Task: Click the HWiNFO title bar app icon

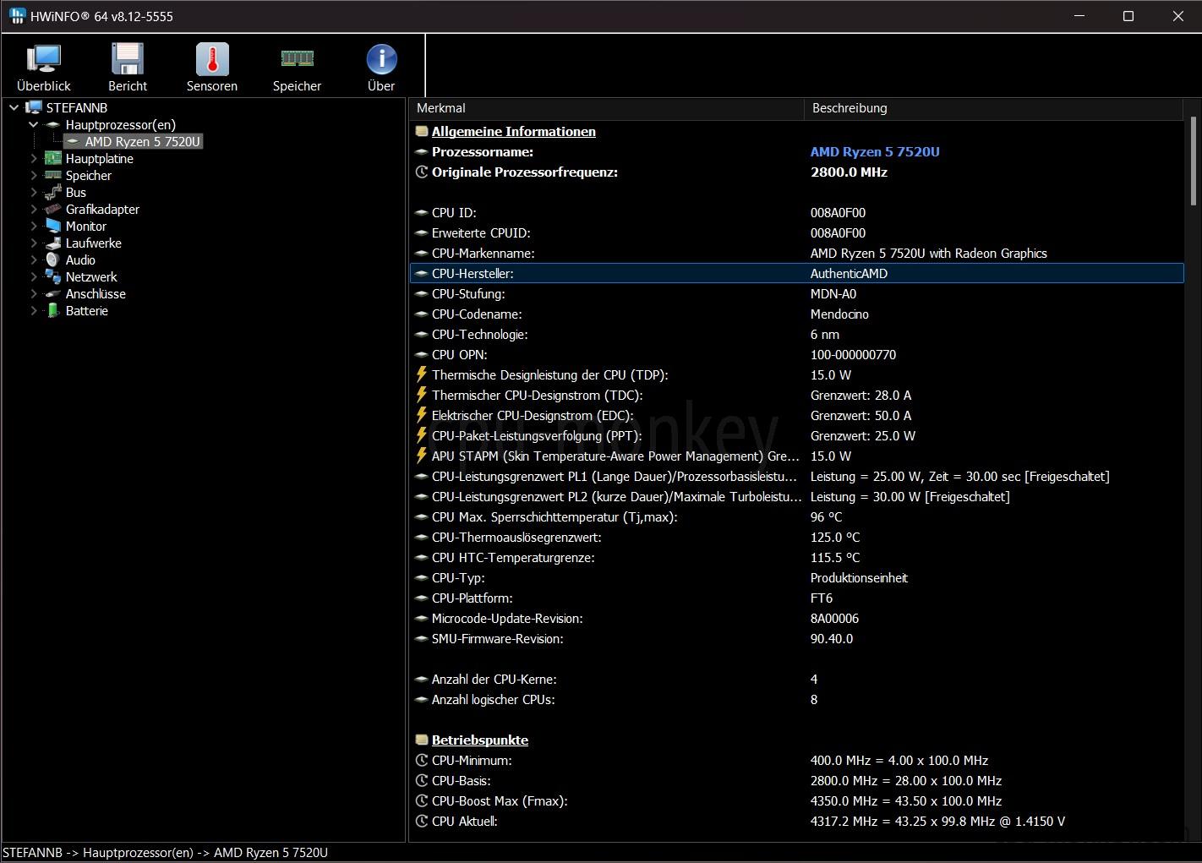Action: pos(17,16)
